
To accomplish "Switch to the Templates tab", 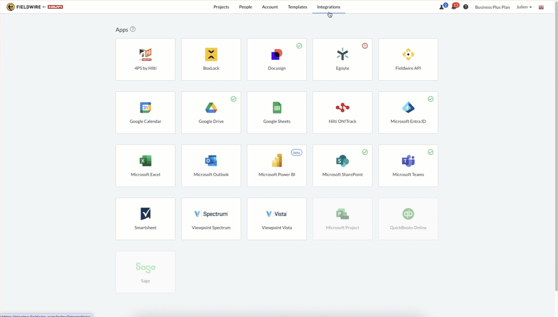I will point(297,7).
